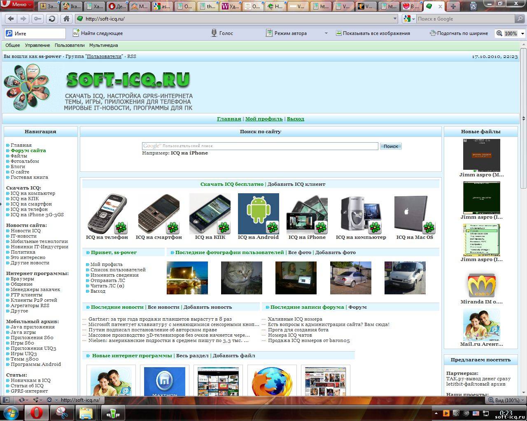Open the white van photo thumbnail

pyautogui.click(x=405, y=278)
